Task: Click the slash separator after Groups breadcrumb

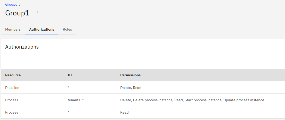Action: click(20, 5)
